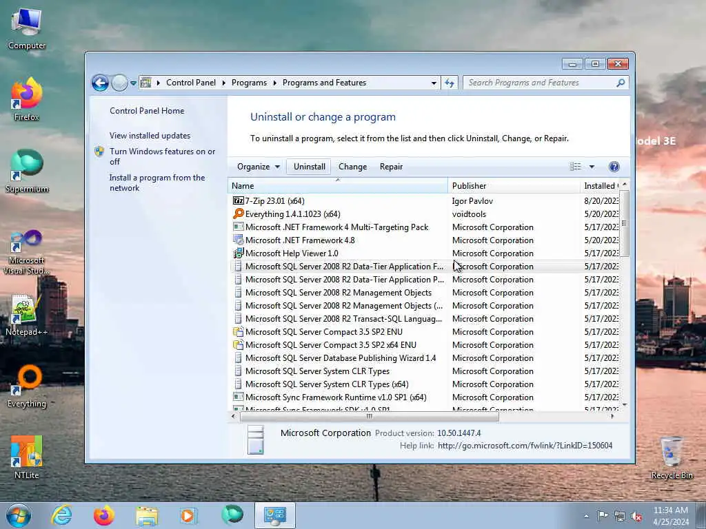Open Turn Windows features on or off

point(162,156)
